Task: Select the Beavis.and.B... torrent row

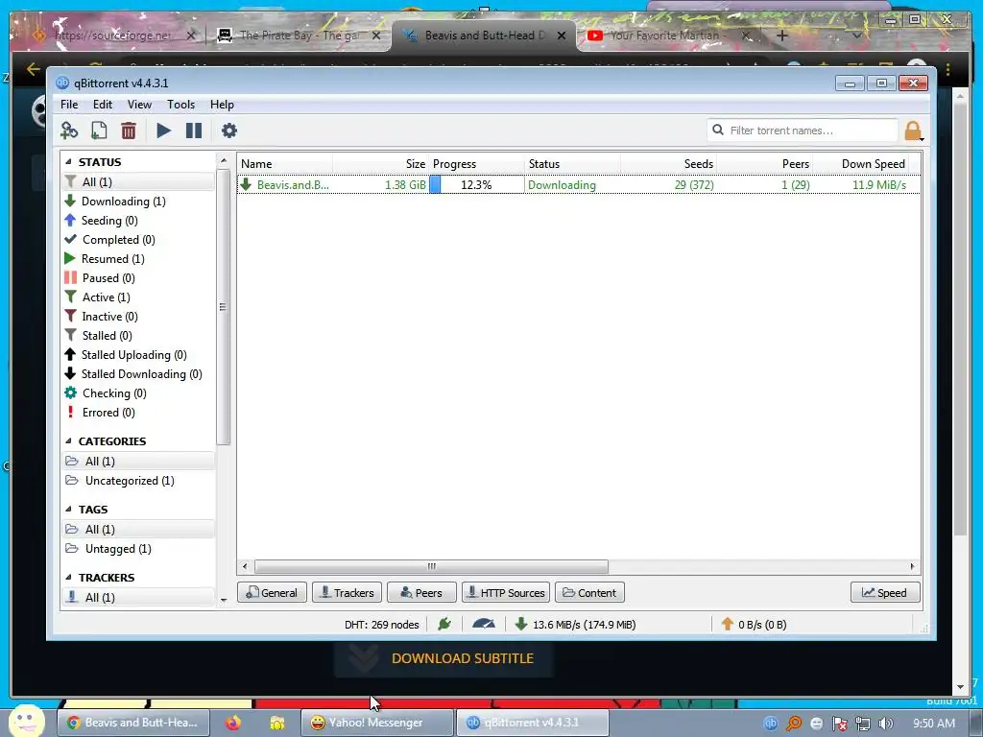Action: pyautogui.click(x=579, y=185)
